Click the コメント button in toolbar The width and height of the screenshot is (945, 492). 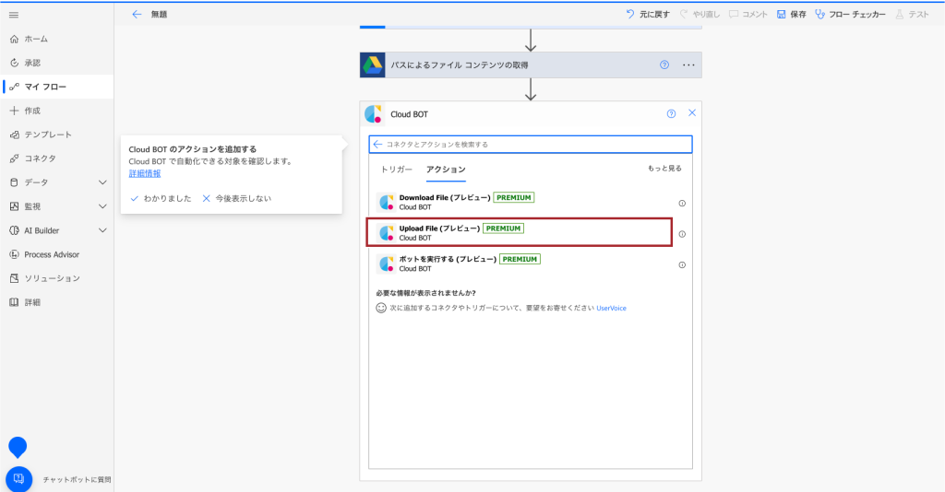[x=748, y=15]
